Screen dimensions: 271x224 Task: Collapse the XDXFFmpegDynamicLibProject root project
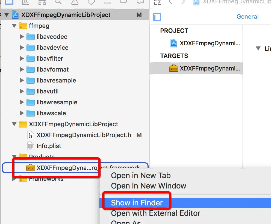[7, 15]
